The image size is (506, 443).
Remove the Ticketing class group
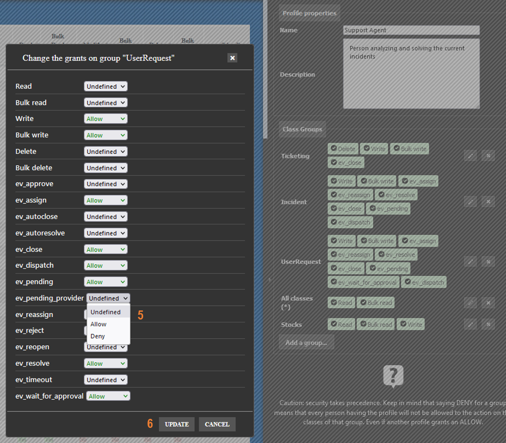(488, 155)
